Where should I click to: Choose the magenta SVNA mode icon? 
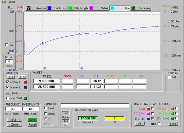[x=91, y=8]
